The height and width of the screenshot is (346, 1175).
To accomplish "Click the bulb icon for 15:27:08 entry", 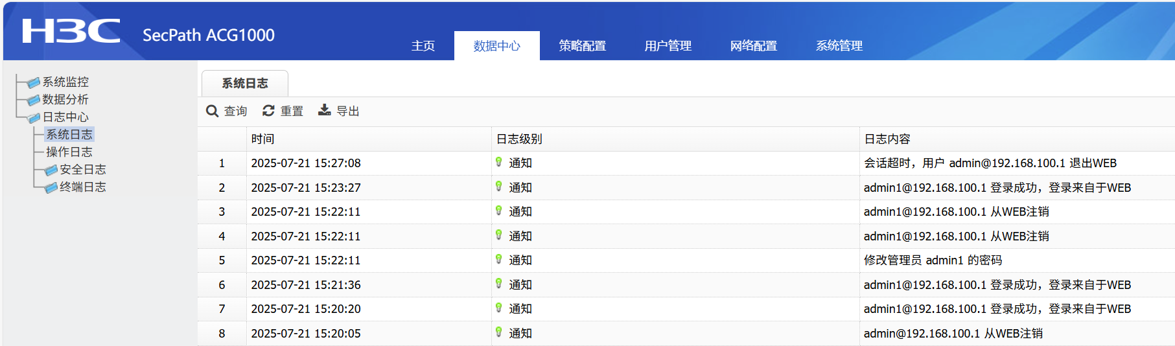I will [498, 162].
